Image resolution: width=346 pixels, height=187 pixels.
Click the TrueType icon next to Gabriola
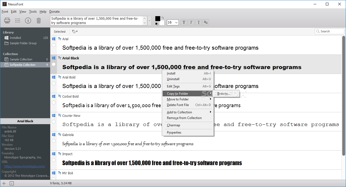click(x=60, y=135)
